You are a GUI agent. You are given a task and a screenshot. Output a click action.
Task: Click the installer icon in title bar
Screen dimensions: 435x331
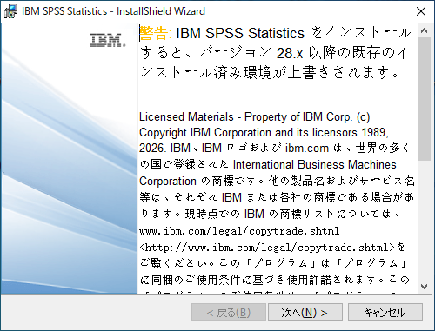pos(10,11)
